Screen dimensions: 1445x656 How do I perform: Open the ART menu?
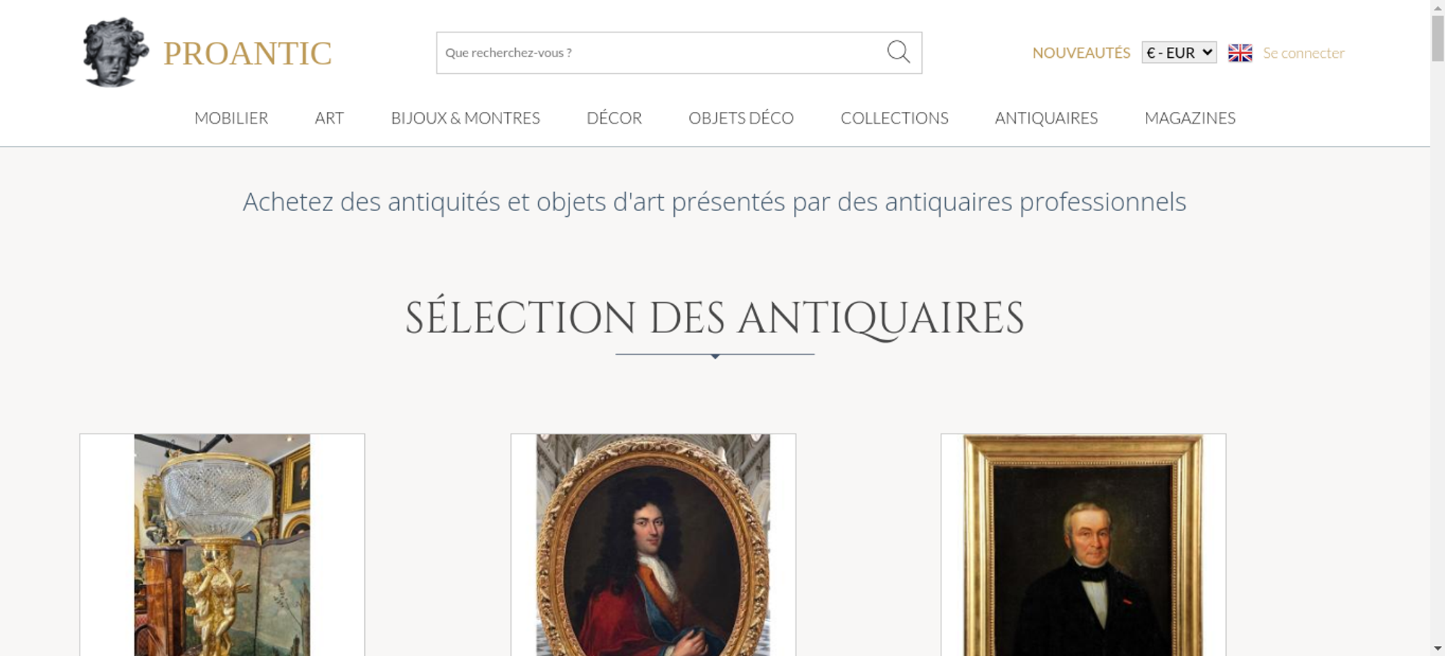tap(329, 118)
